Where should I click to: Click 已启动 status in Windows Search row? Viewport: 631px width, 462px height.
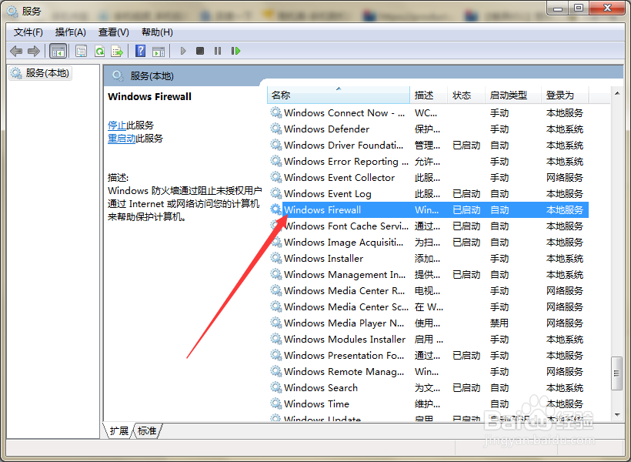(466, 388)
